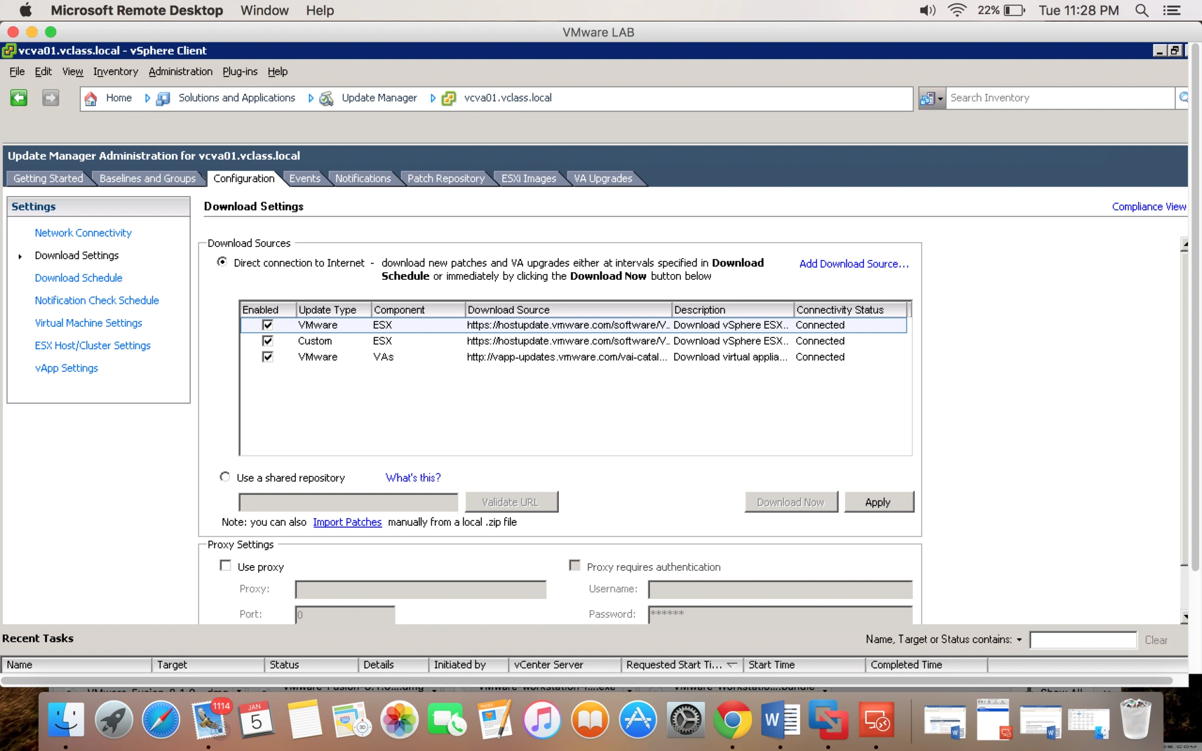Screen dimensions: 1202x751
Task: Uncheck Enabled box for VMware VAs row
Action: 268,356
